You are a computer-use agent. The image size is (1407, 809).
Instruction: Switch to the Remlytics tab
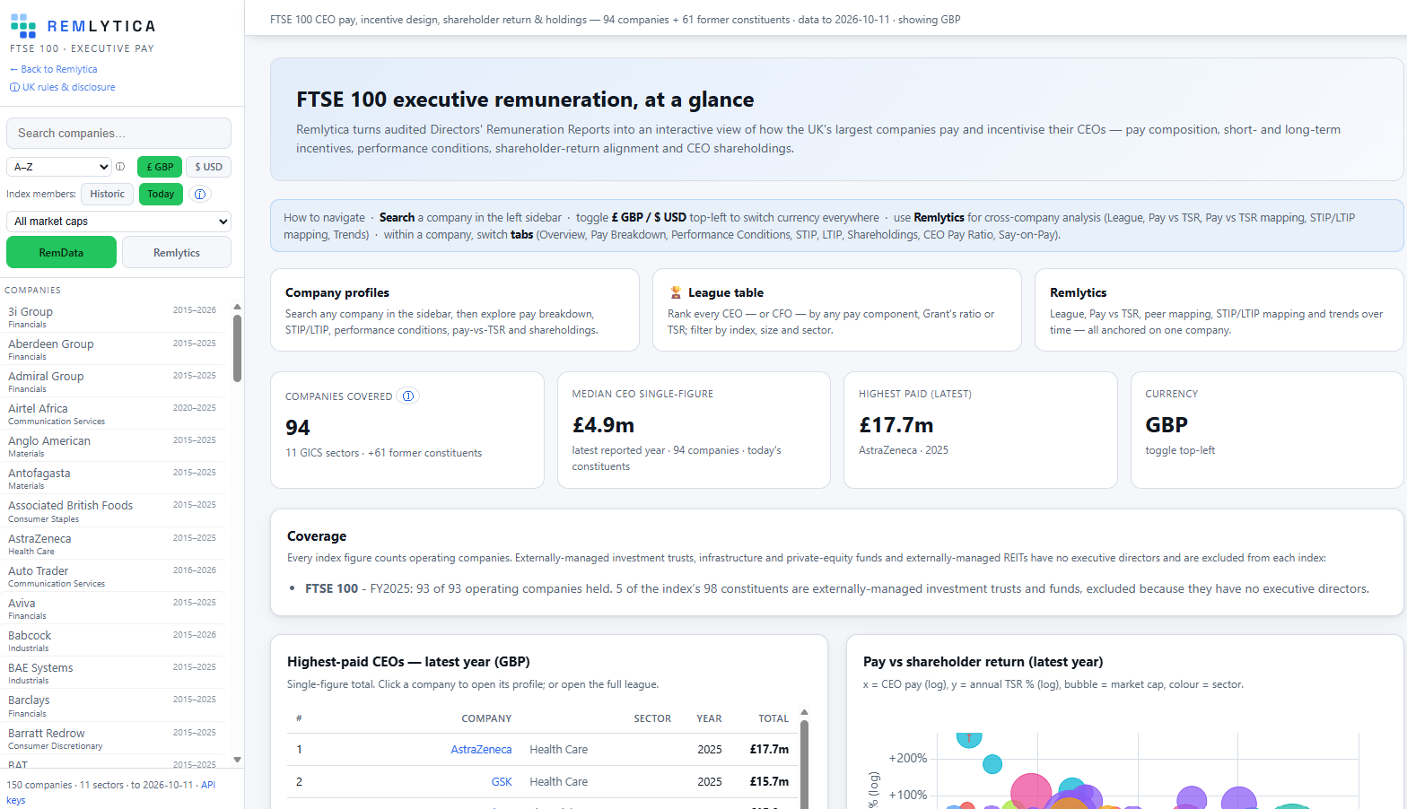[x=177, y=253]
